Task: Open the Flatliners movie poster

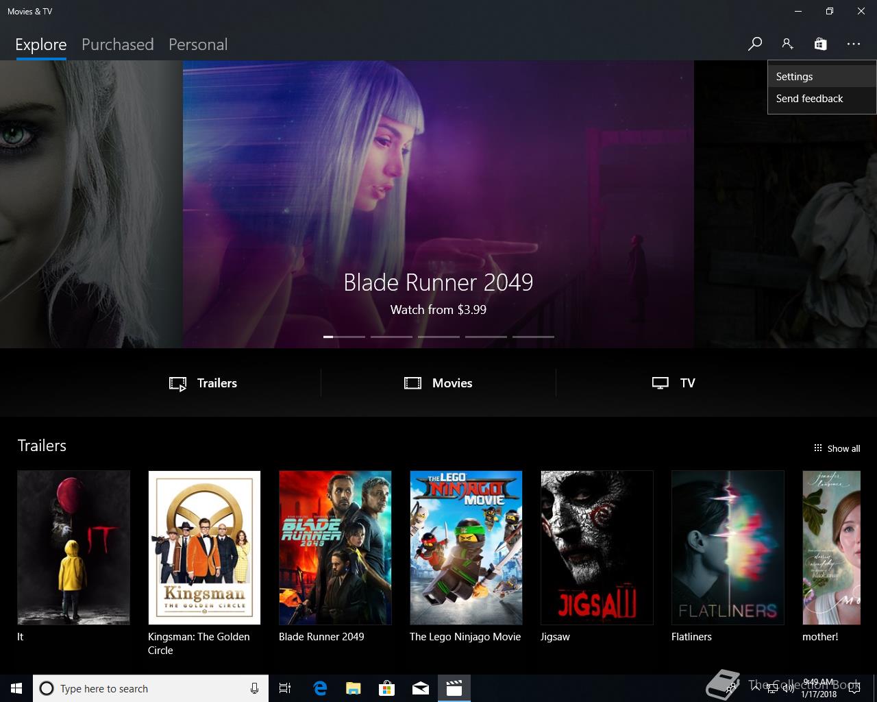Action: click(728, 547)
